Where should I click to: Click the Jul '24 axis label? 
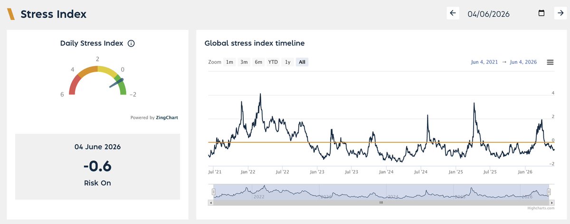(x=421, y=172)
